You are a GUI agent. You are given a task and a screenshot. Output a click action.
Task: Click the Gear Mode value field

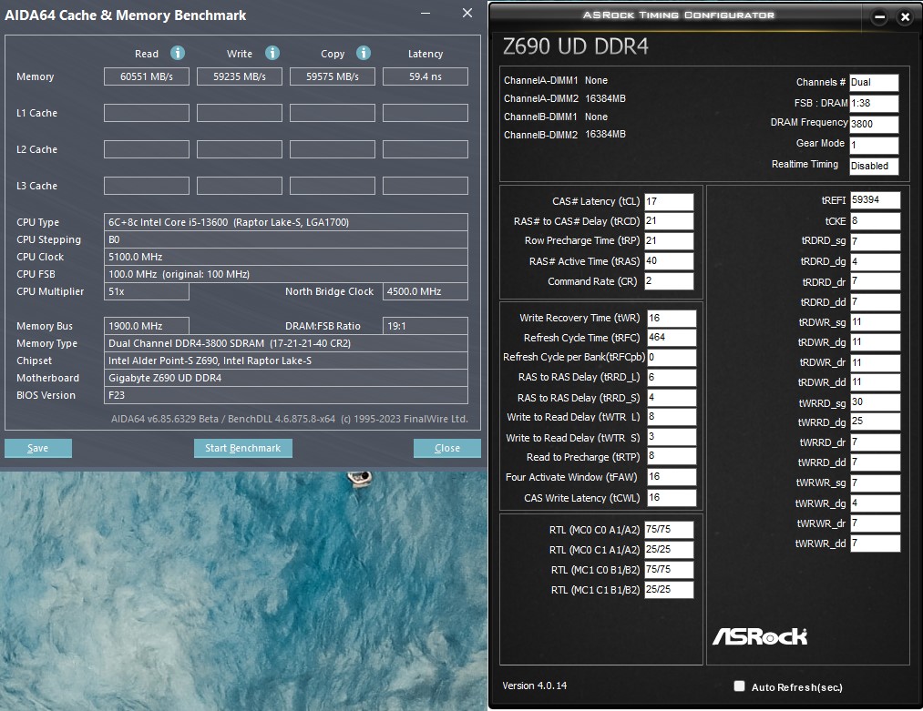(874, 146)
